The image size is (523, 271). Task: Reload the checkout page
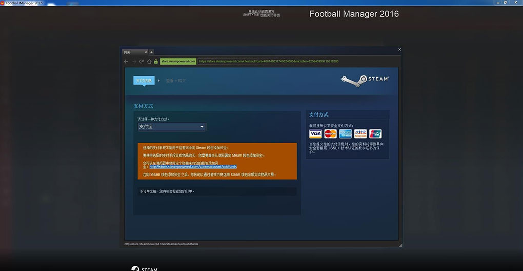[142, 62]
